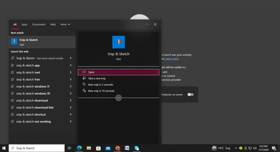The image size is (280, 152).
Task: Click the volume speaker icon in tray
Action: pyautogui.click(x=255, y=148)
